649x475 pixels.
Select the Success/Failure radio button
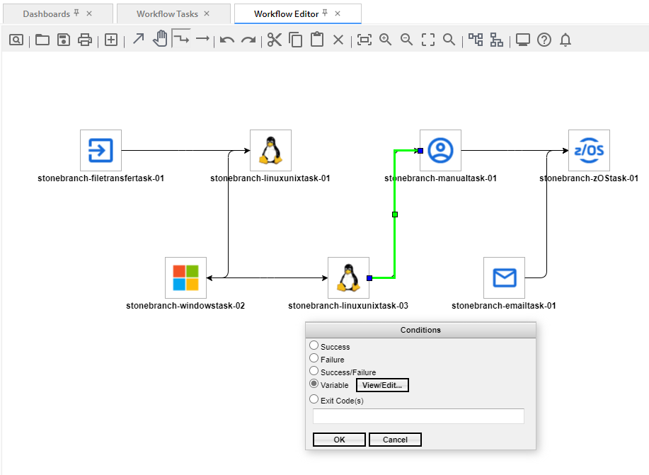point(314,371)
